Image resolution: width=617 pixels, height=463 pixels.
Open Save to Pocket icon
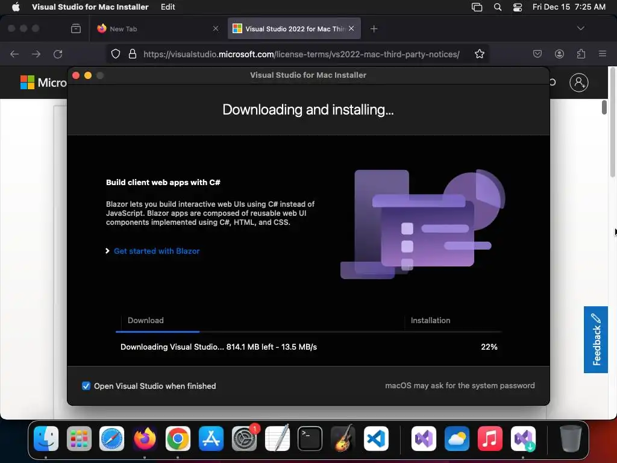click(537, 54)
